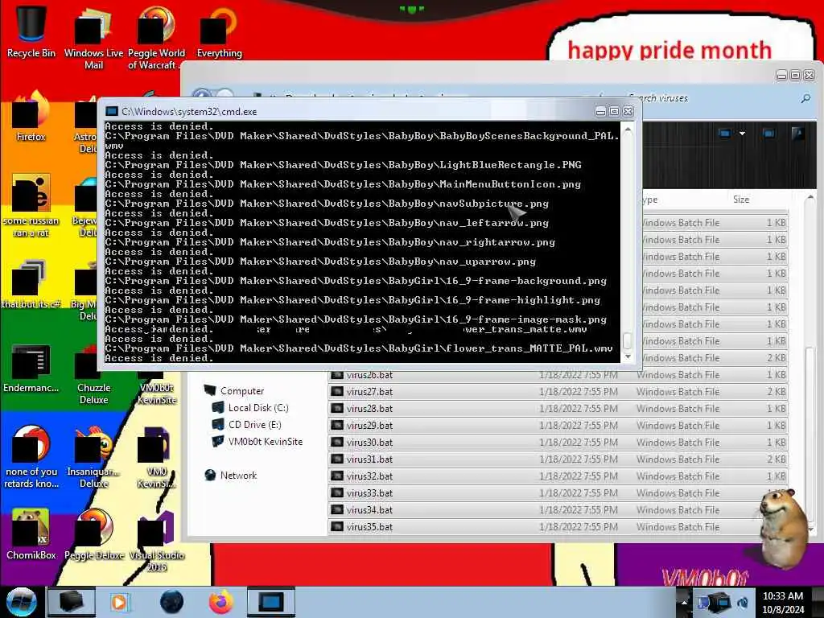Open the Chuzzle Deluxe desktop shortcut
Screen dimensions: 824x618
point(93,374)
